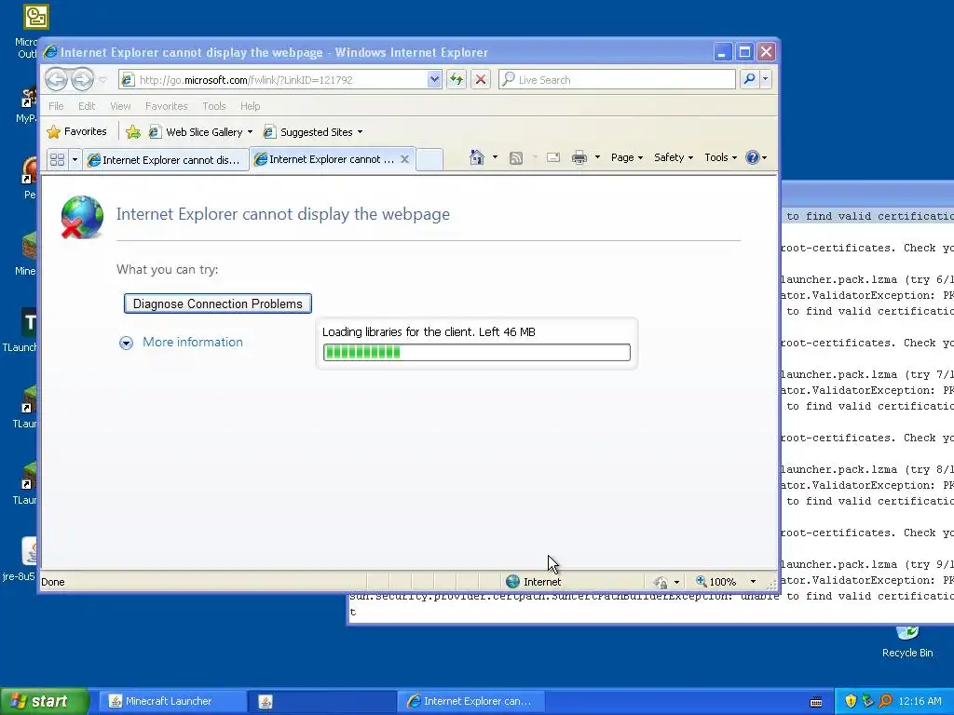Click the Refresh page icon

[x=457, y=80]
